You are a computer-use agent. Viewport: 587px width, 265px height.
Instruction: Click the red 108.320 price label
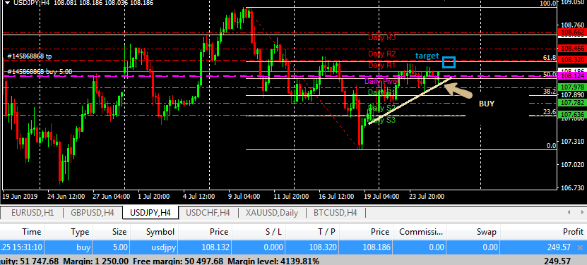[x=571, y=60]
